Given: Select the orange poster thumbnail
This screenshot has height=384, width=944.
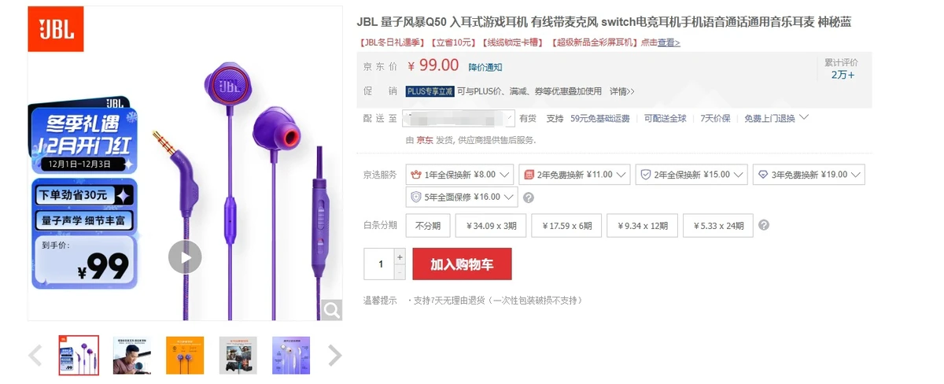Looking at the screenshot, I should click(x=185, y=356).
